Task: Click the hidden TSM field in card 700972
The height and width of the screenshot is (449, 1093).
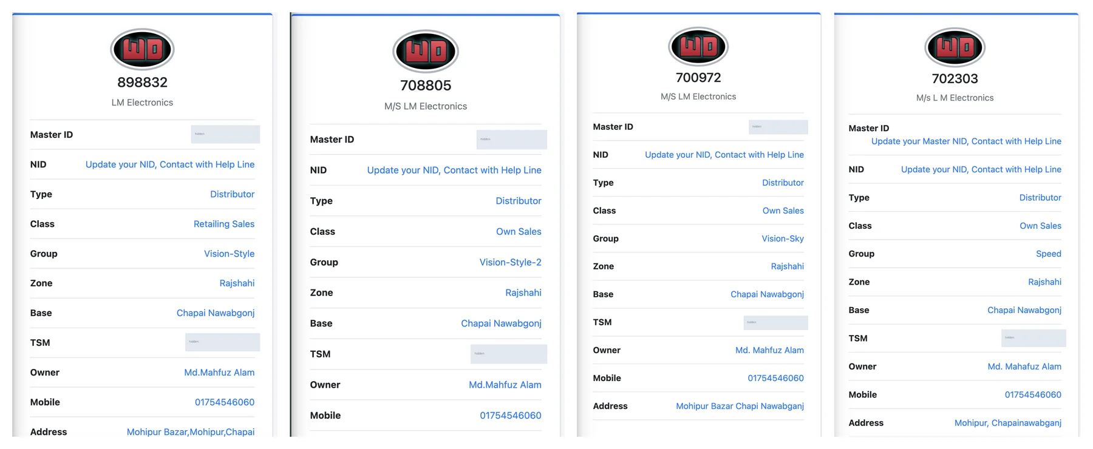Action: pyautogui.click(x=775, y=322)
